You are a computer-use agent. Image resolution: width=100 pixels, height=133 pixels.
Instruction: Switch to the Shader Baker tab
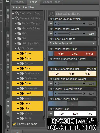(x=52, y=2)
